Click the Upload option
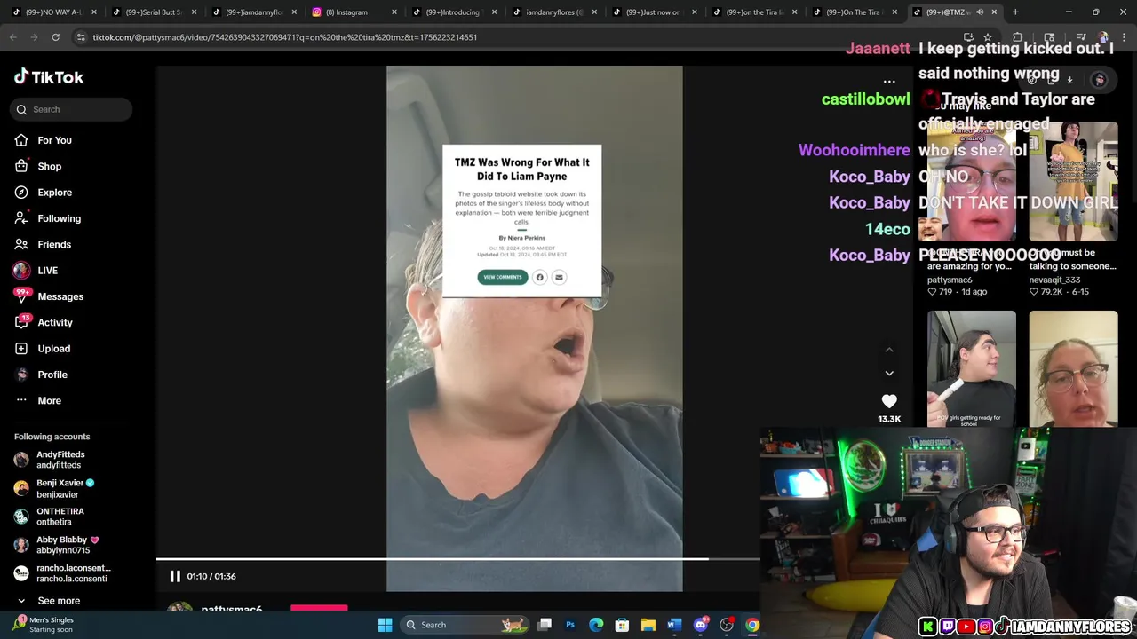 [x=53, y=349]
